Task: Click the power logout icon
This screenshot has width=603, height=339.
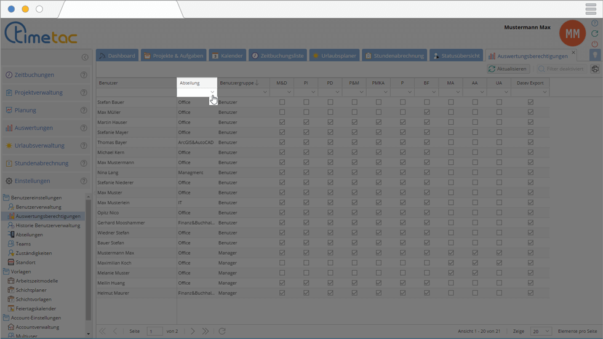Action: pyautogui.click(x=594, y=44)
